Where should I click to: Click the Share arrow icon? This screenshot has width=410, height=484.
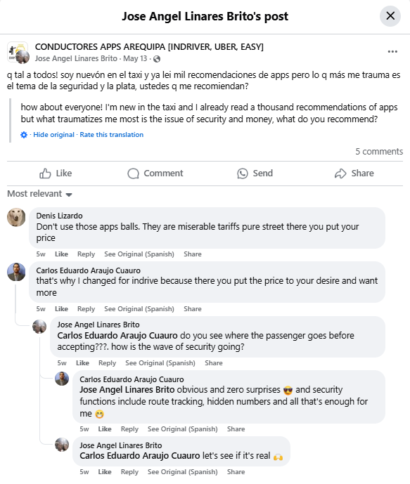click(x=340, y=174)
